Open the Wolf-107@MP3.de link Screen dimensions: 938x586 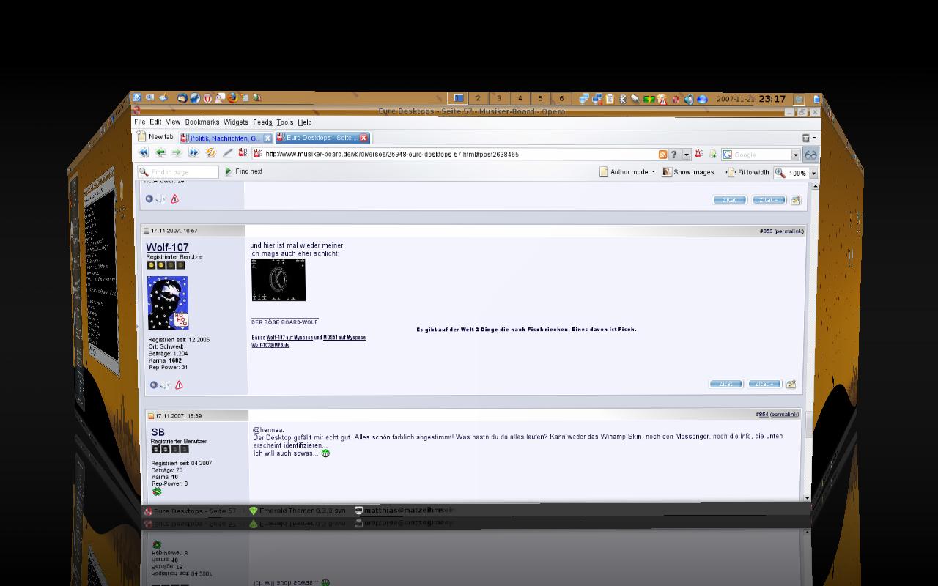click(270, 345)
